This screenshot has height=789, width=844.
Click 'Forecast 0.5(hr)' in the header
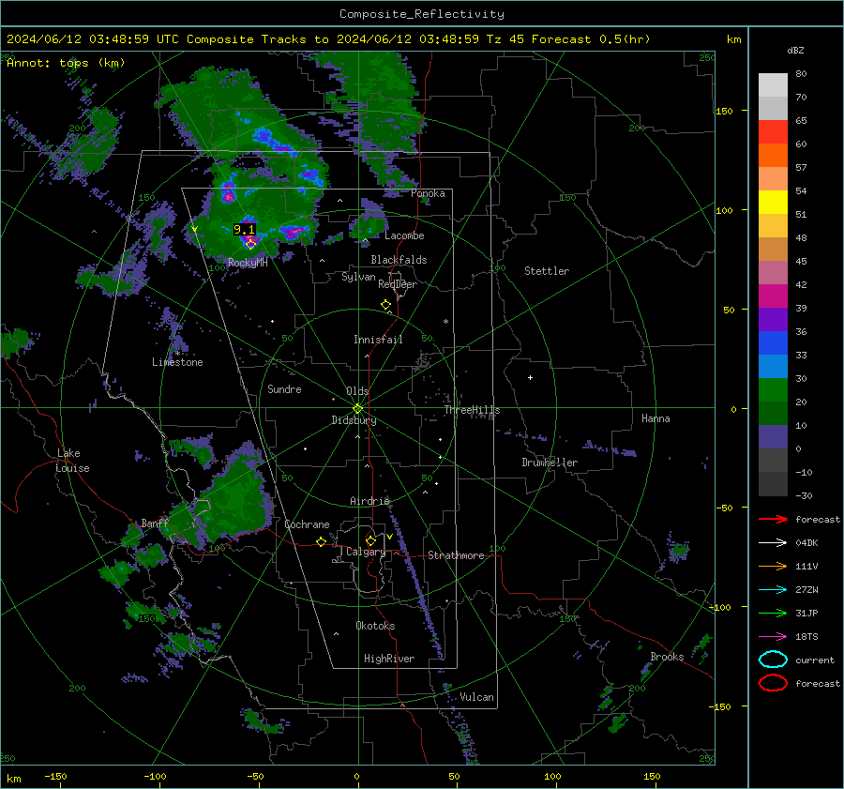pyautogui.click(x=591, y=39)
